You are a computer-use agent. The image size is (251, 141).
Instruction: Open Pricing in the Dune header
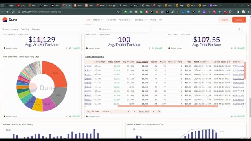point(153,20)
